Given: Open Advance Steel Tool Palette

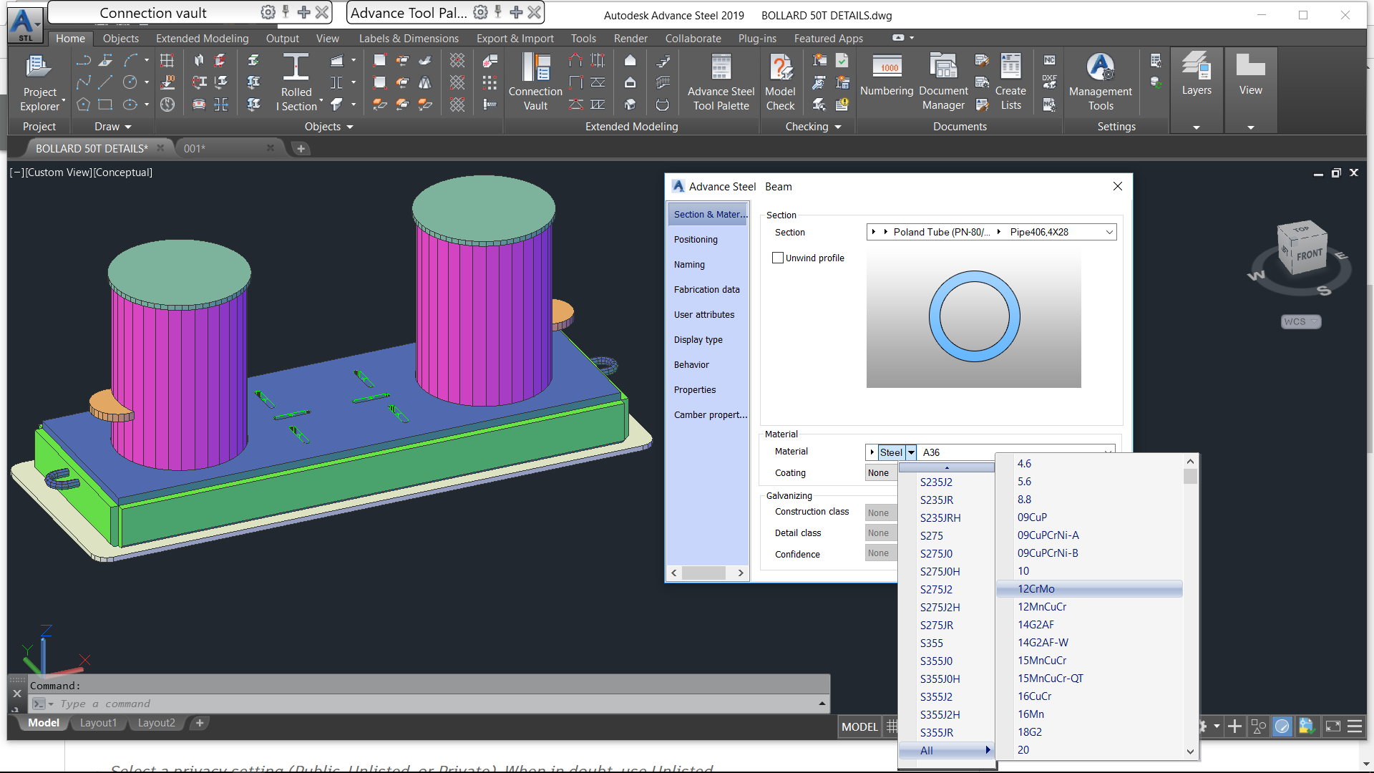Looking at the screenshot, I should click(x=721, y=83).
